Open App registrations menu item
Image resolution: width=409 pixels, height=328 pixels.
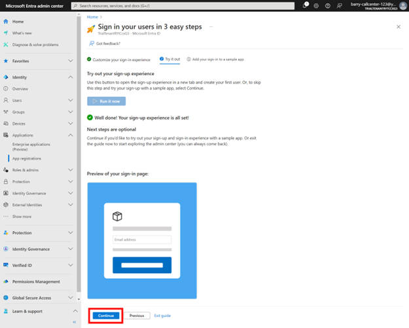27,158
